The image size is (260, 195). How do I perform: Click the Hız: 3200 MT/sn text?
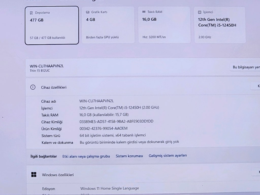[154, 37]
